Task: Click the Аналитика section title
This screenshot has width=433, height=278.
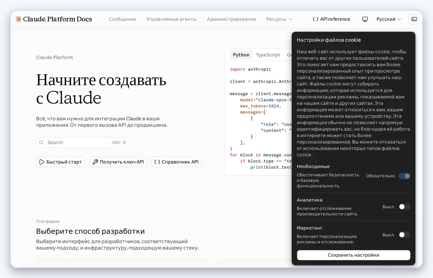Action: pyautogui.click(x=310, y=200)
